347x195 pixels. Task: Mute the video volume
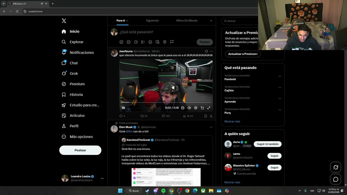(x=189, y=108)
